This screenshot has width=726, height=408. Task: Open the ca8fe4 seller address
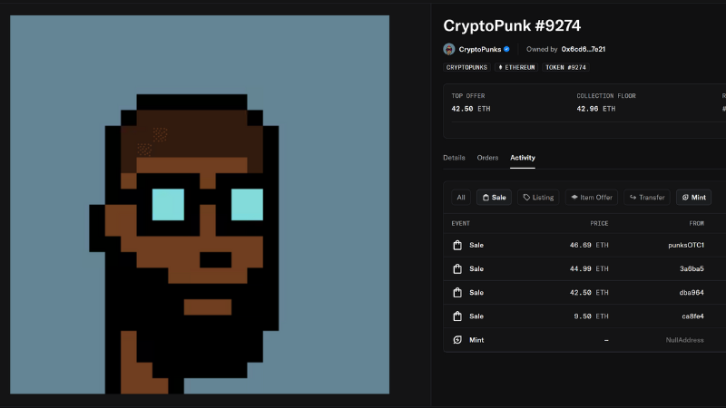click(692, 316)
